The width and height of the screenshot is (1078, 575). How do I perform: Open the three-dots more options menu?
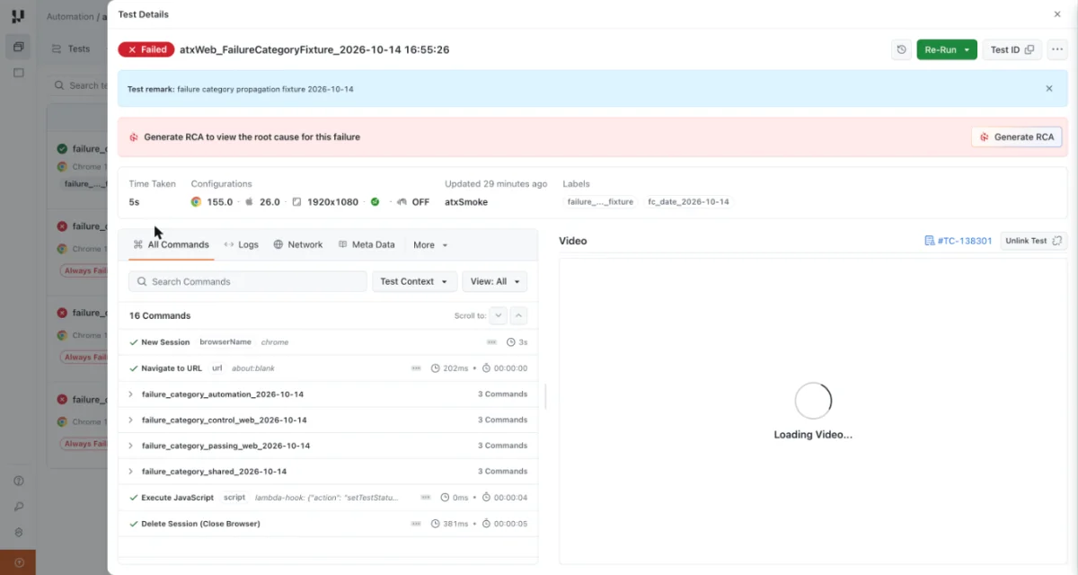[x=1056, y=49]
